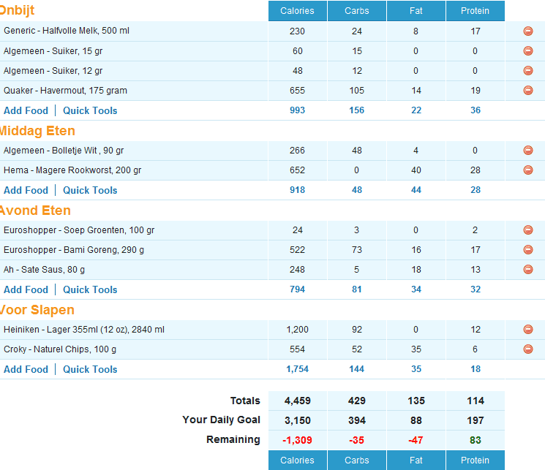
Task: Open the Euroshopper Bami Goreng entry
Action: point(73,250)
